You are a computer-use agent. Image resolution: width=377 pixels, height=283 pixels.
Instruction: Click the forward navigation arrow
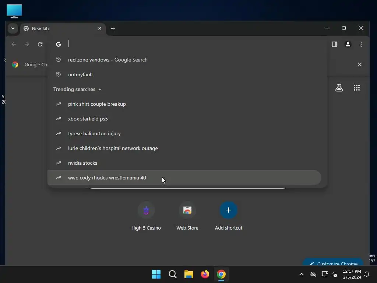(27, 44)
